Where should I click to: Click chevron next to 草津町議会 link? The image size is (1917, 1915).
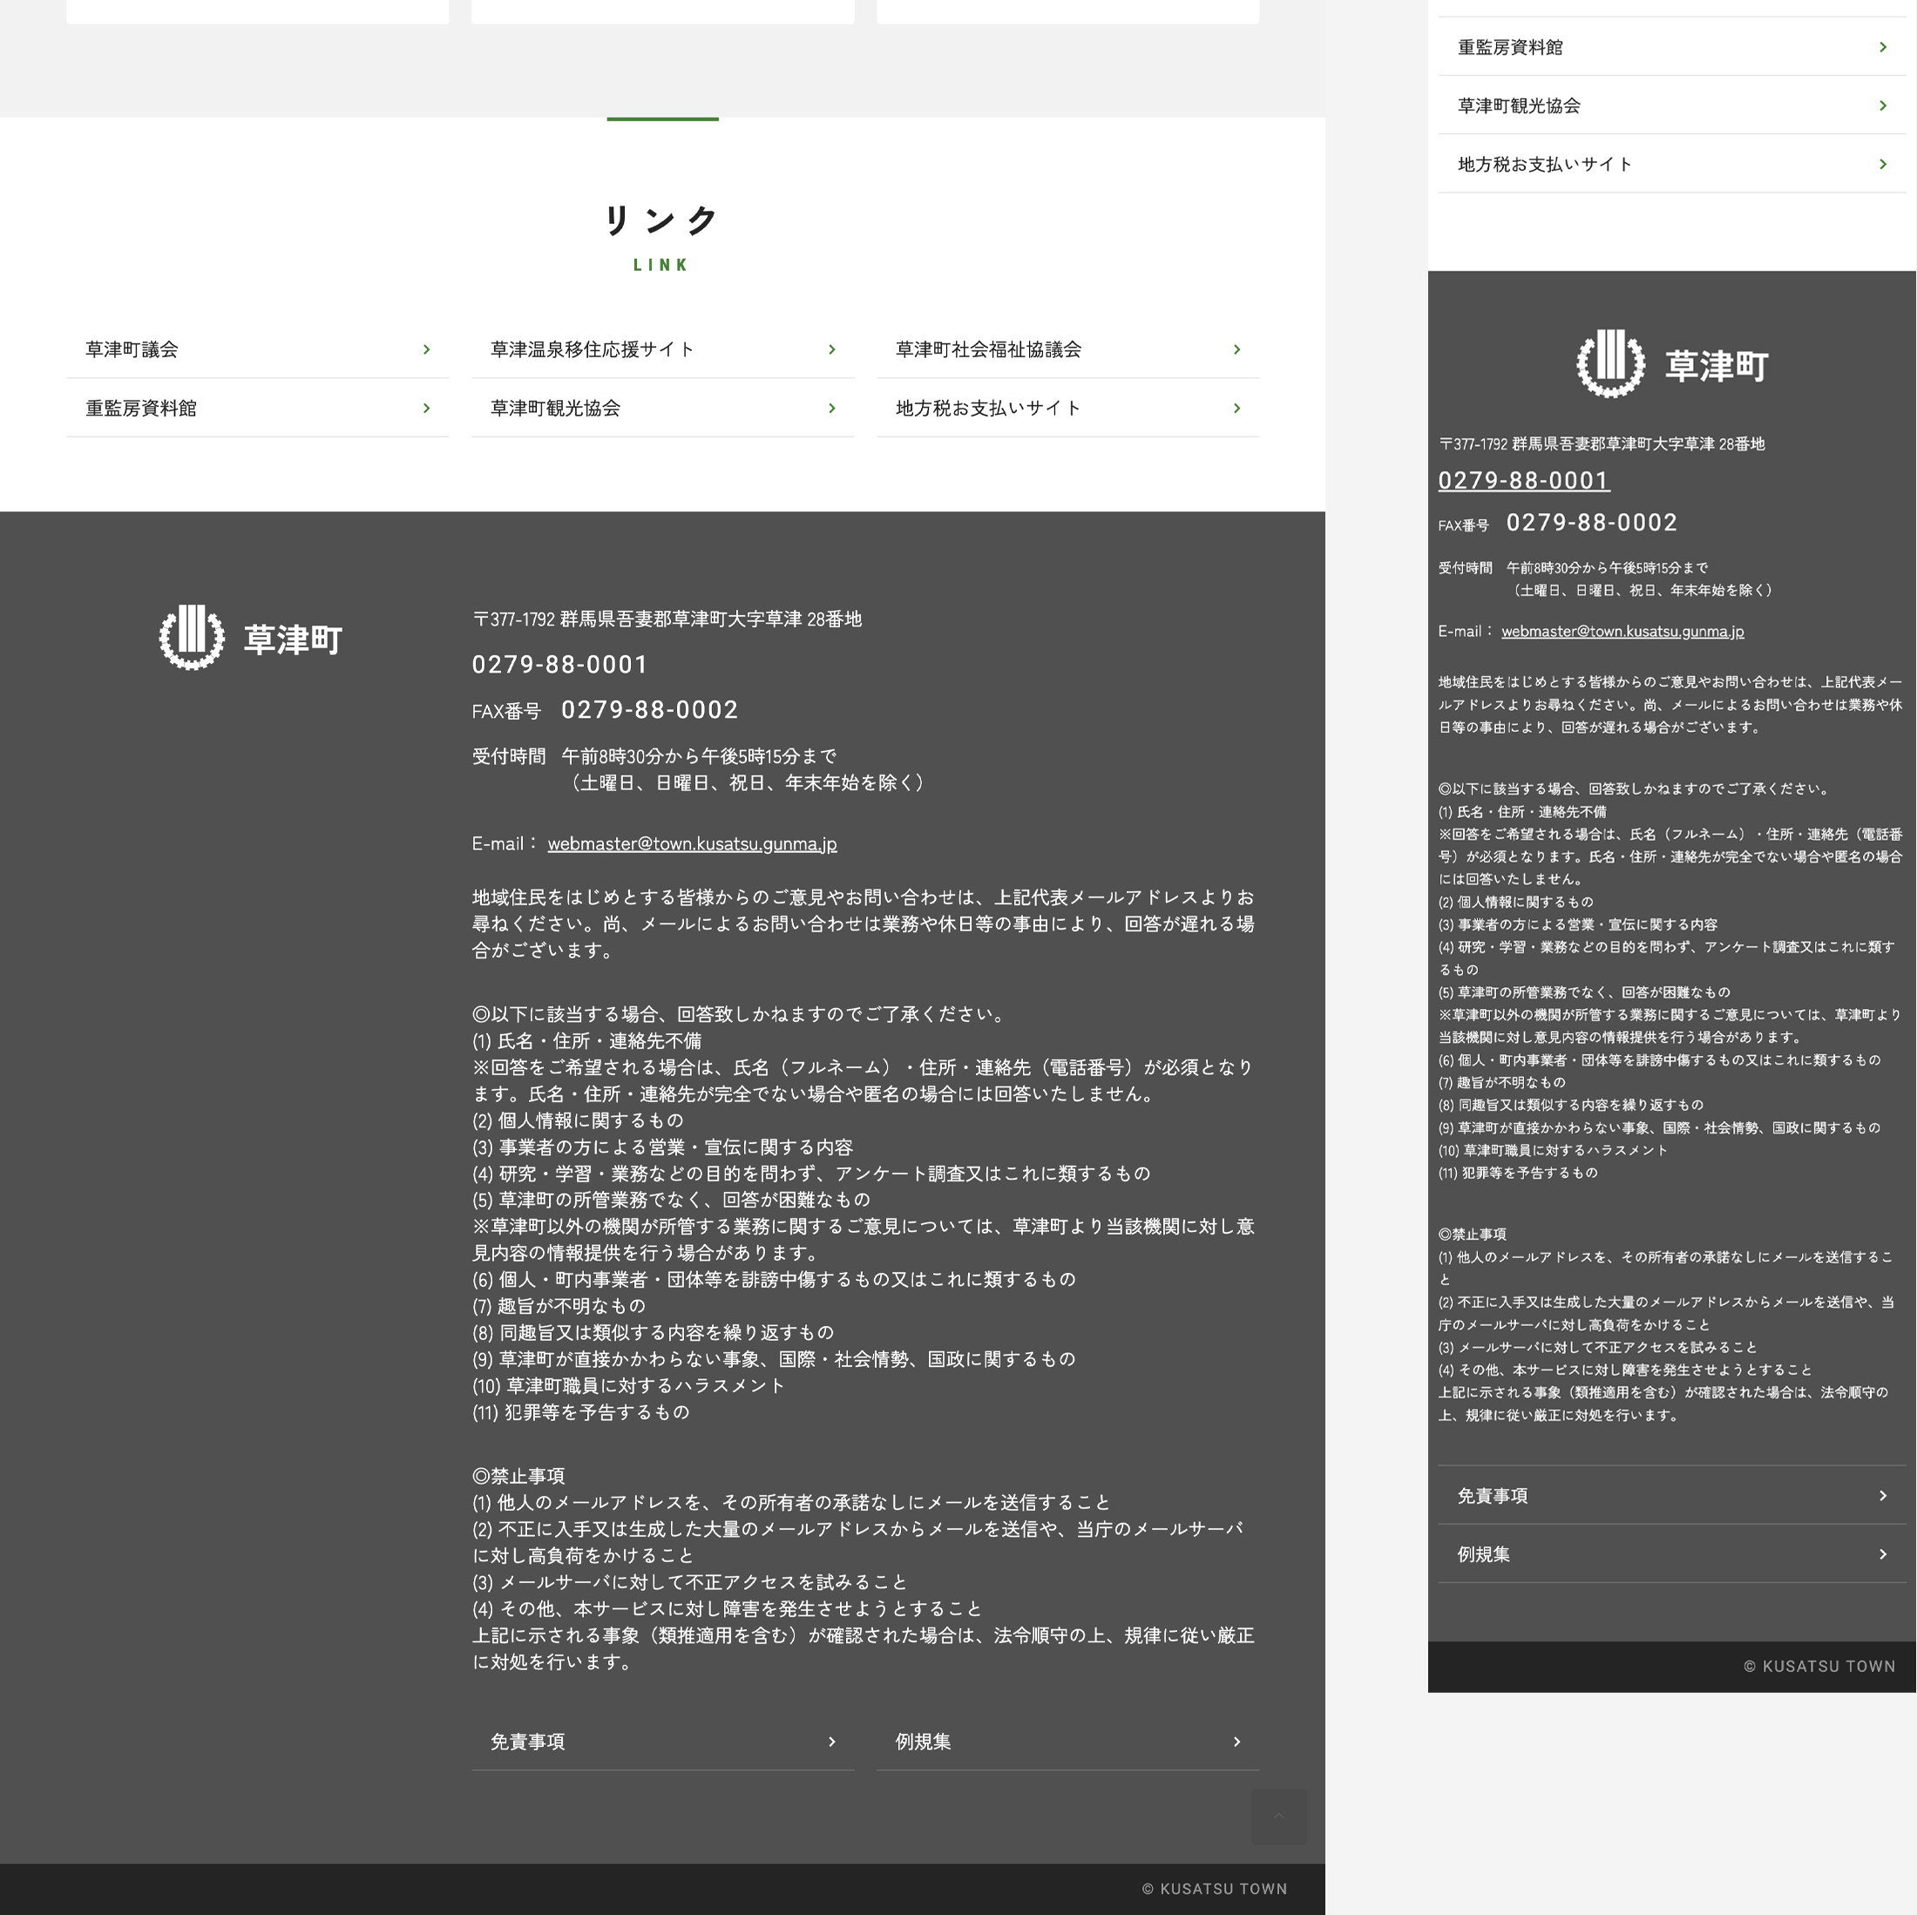coord(427,349)
